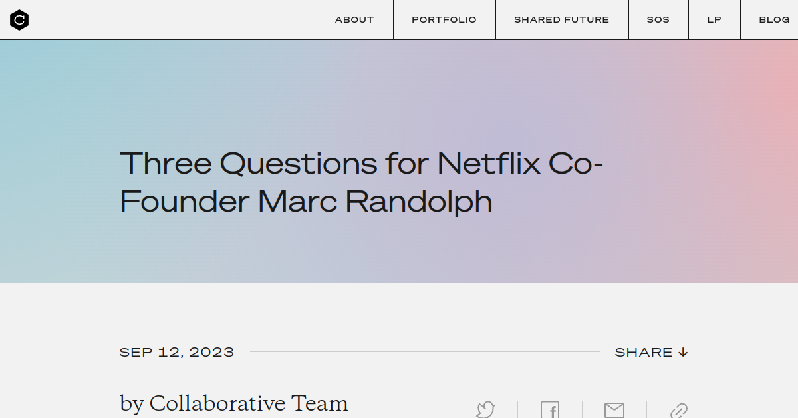The width and height of the screenshot is (798, 418).
Task: Go to the Portfolio page
Action: click(x=444, y=20)
